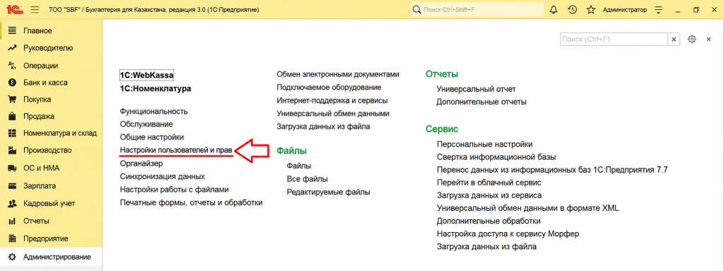Image resolution: width=724 pixels, height=271 pixels.
Task: Open Редактируемые файлы
Action: 328,192
